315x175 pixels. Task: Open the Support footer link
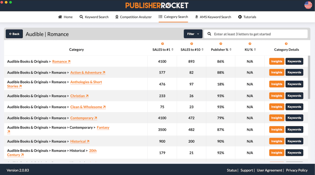click(247, 170)
